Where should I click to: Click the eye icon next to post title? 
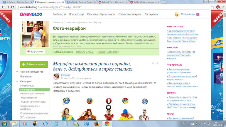point(153,63)
